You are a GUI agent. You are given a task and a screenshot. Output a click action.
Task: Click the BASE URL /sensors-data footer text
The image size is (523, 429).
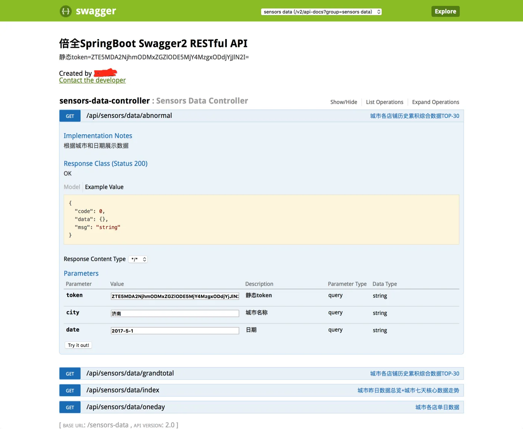[95, 425]
